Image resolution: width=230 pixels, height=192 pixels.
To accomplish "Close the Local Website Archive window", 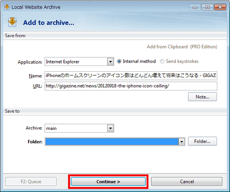I will (x=220, y=7).
